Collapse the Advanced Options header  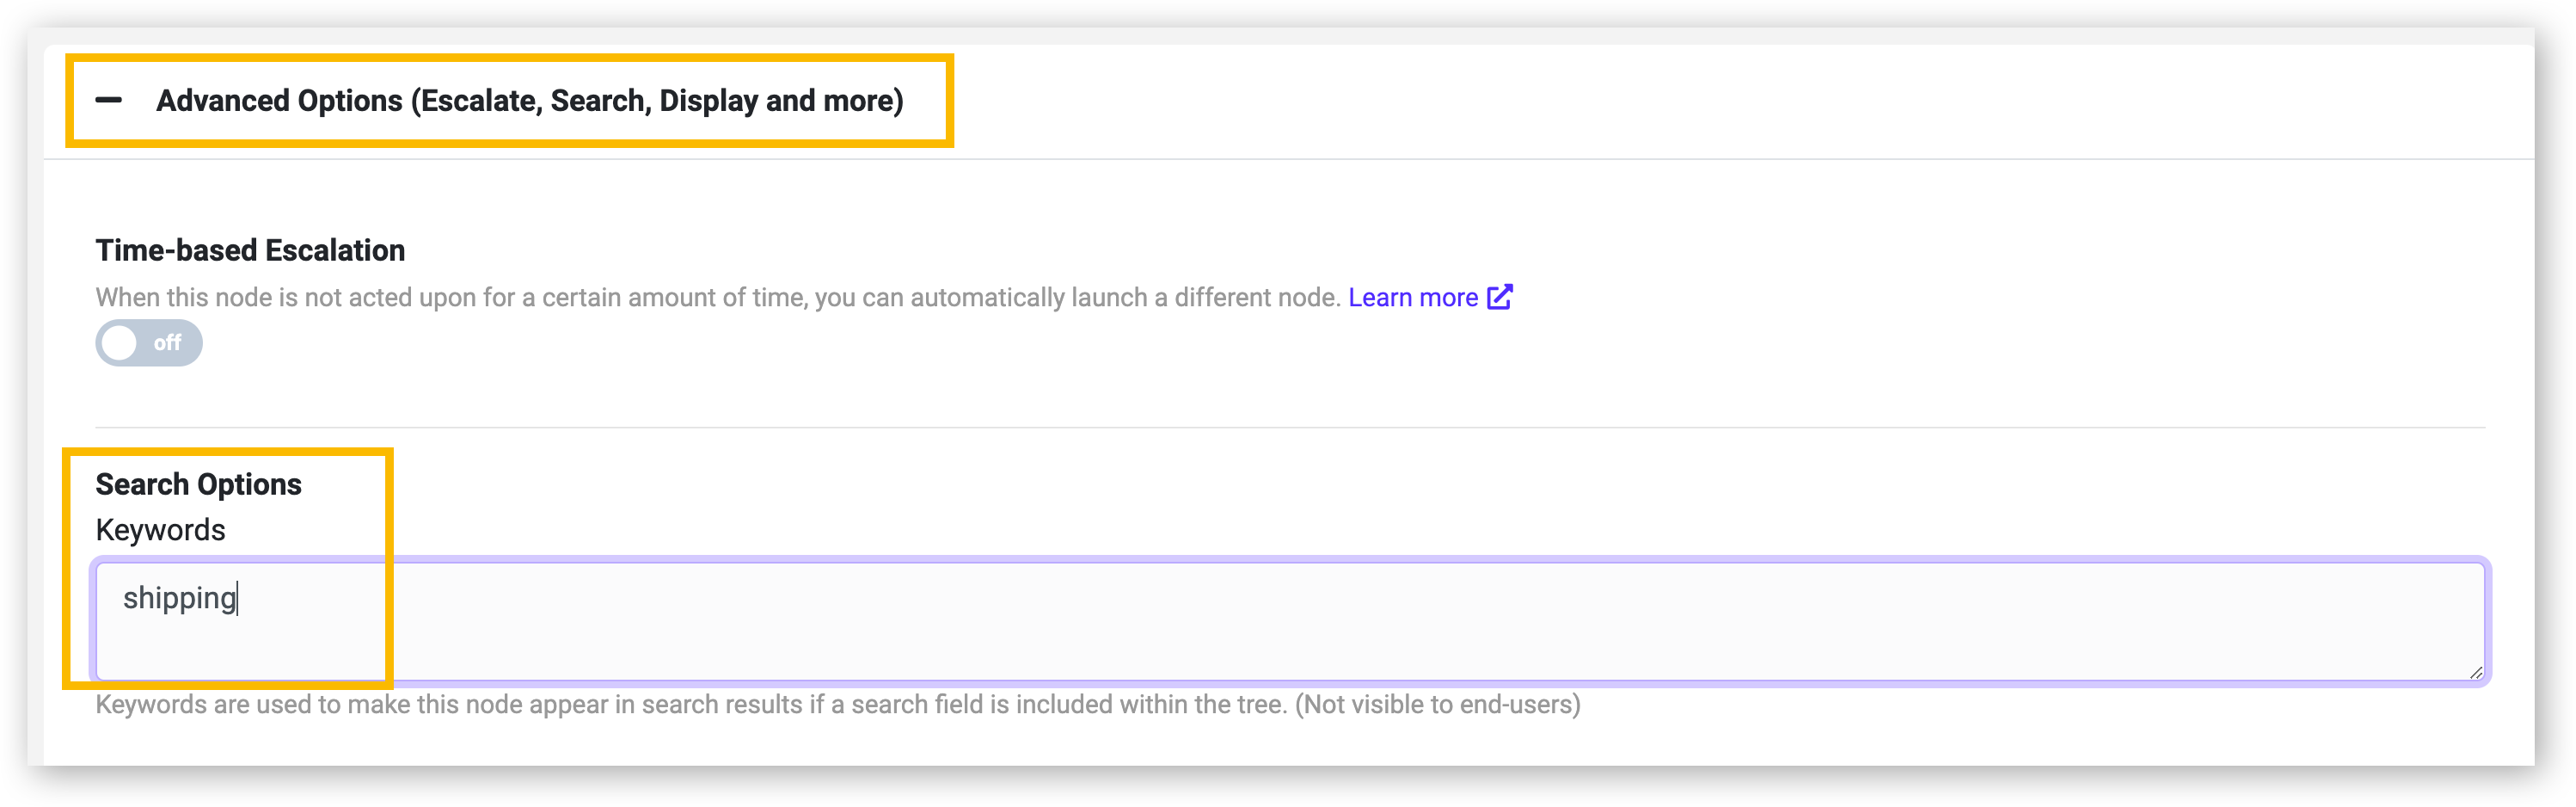click(x=500, y=100)
